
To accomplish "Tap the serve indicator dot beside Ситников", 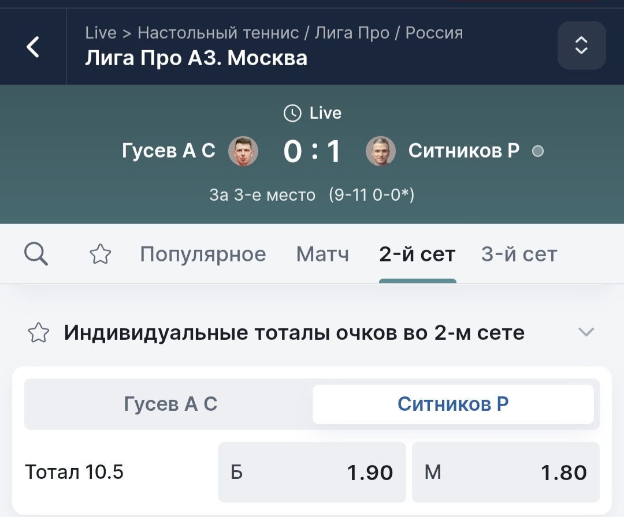I will pyautogui.click(x=538, y=152).
